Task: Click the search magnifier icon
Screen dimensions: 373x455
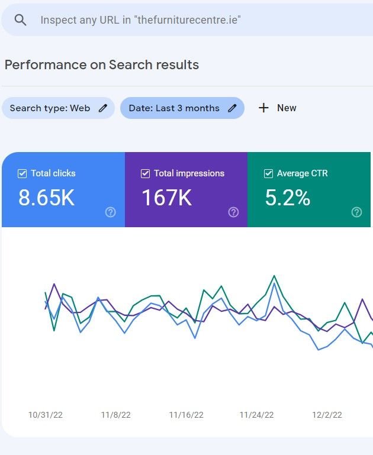Action: (x=21, y=20)
